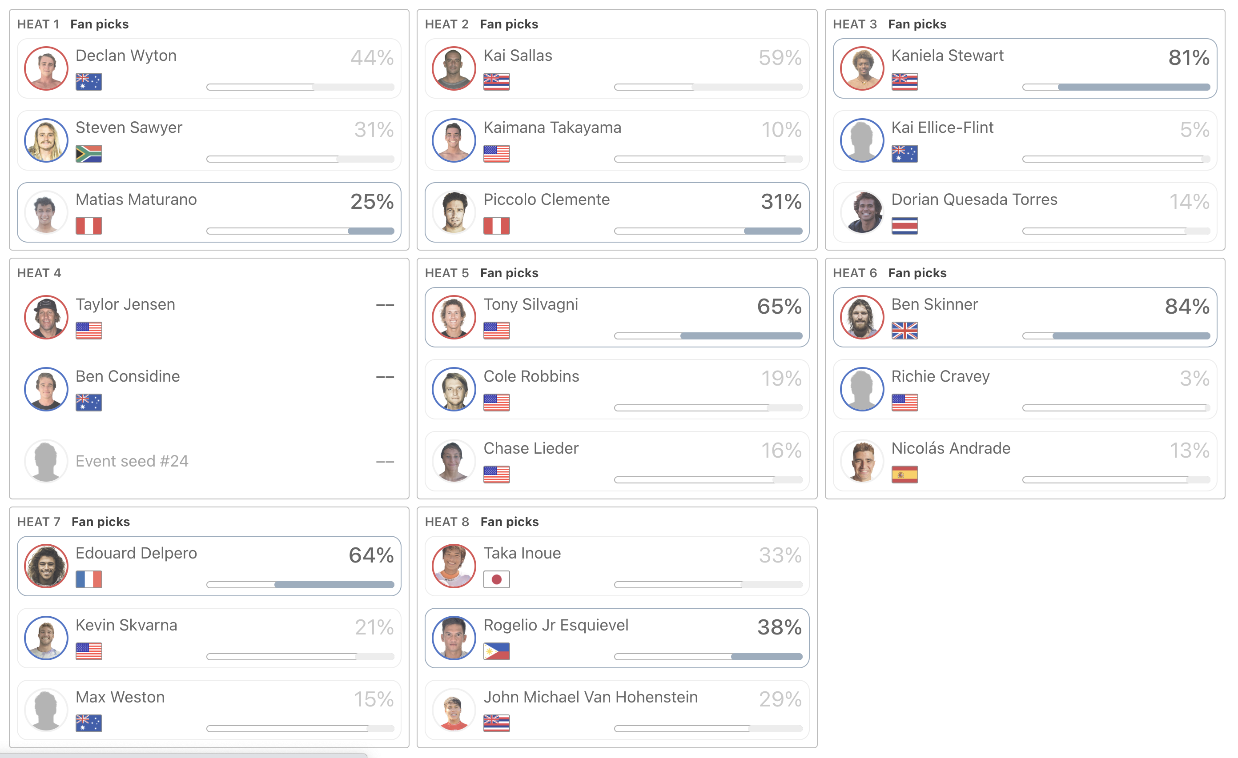
Task: Open the Ben Considine name link
Action: coord(128,376)
